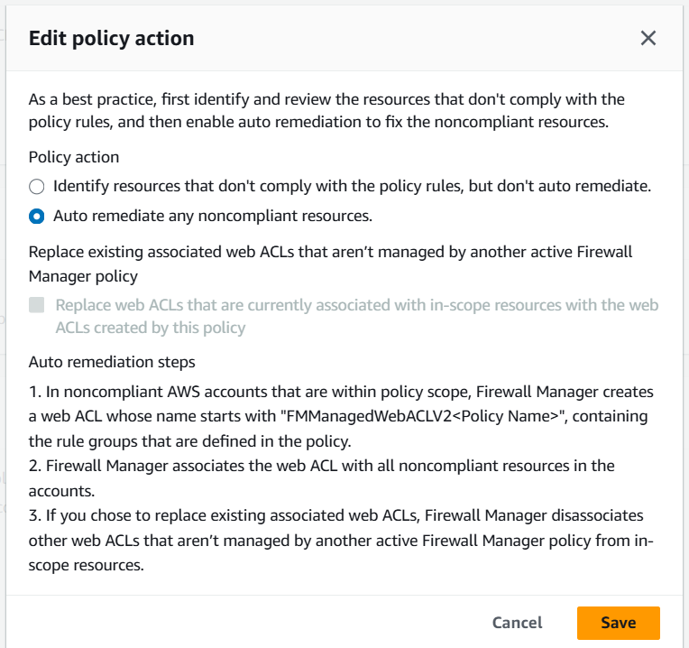Click the 'Auto remediation steps' heading
This screenshot has height=648, width=689.
tap(112, 362)
